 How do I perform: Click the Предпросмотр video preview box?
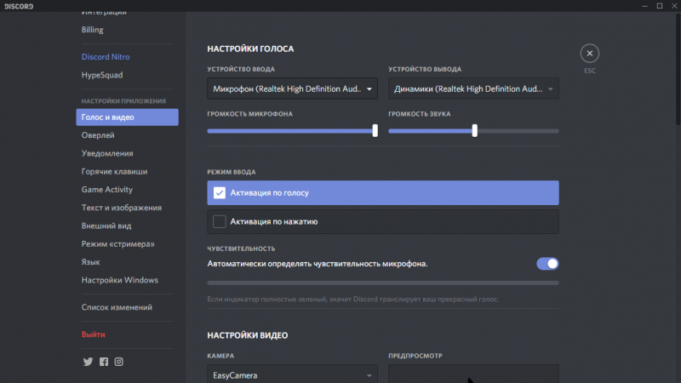(x=473, y=374)
